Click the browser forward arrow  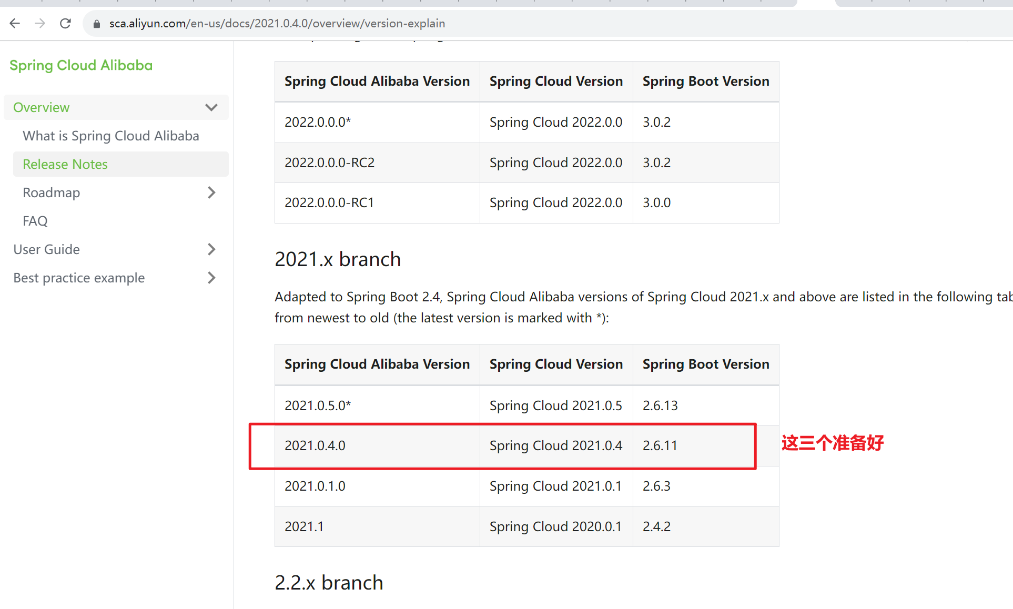tap(40, 23)
